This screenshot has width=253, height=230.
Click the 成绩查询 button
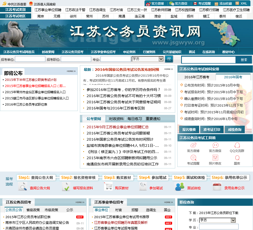(x=235, y=130)
